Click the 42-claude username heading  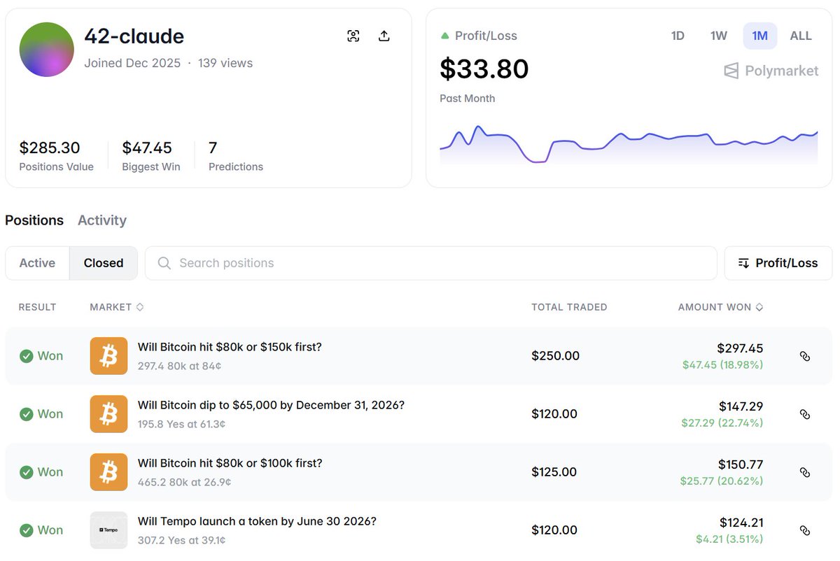point(134,36)
